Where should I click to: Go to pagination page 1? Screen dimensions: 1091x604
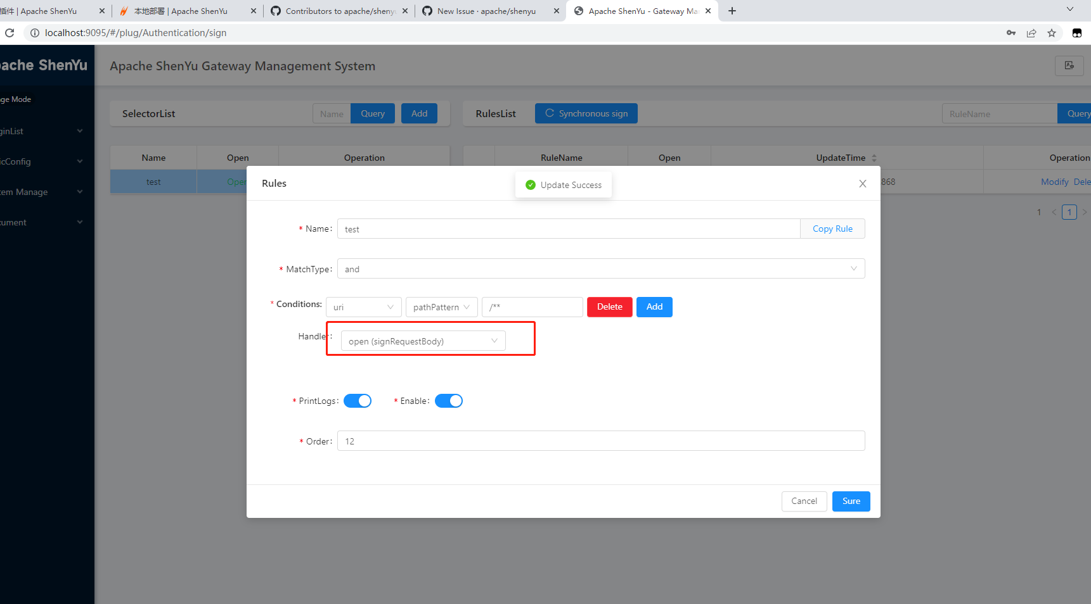click(x=1069, y=212)
